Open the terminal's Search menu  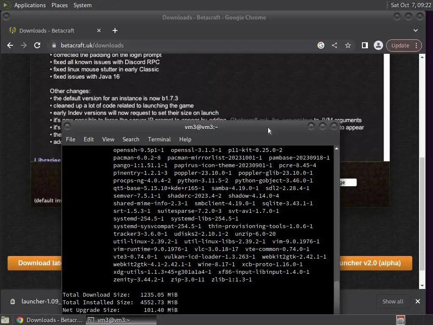coord(131,139)
